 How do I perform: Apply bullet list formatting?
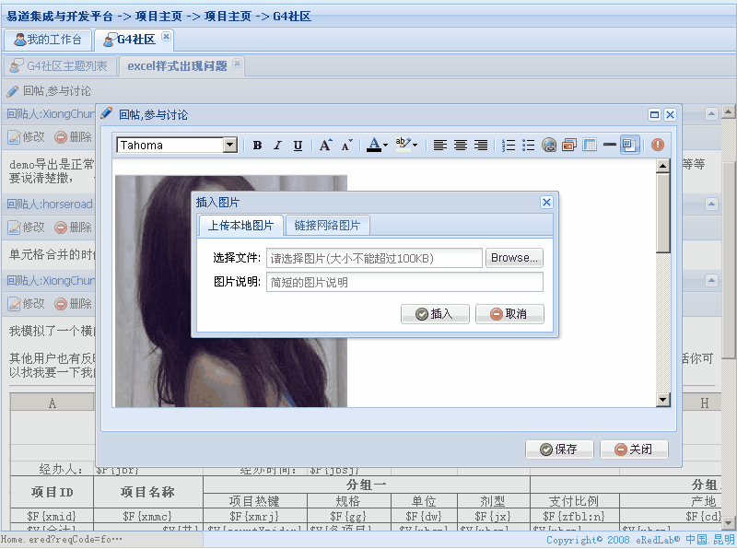[x=527, y=145]
